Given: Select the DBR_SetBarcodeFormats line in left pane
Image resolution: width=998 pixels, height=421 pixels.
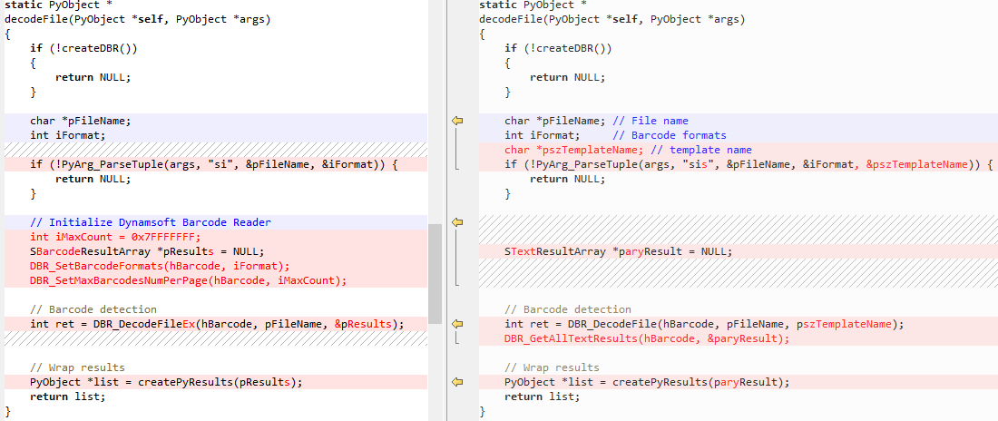Looking at the screenshot, I should [x=159, y=266].
